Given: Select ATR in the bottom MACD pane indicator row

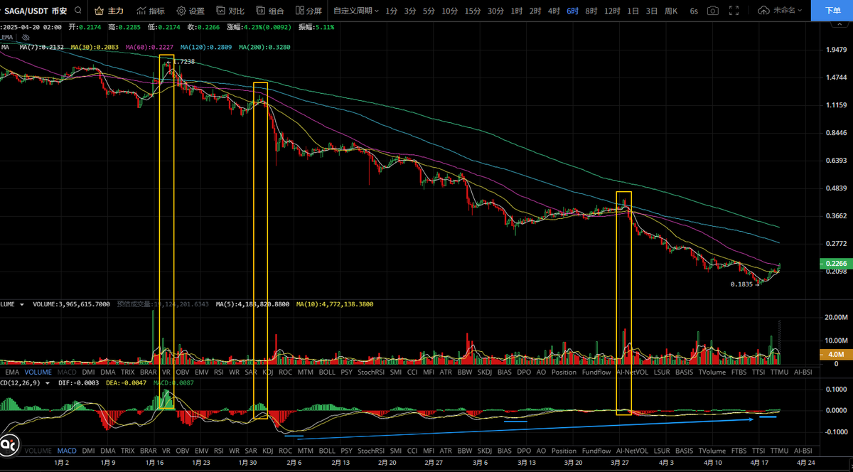Looking at the screenshot, I should (446, 451).
